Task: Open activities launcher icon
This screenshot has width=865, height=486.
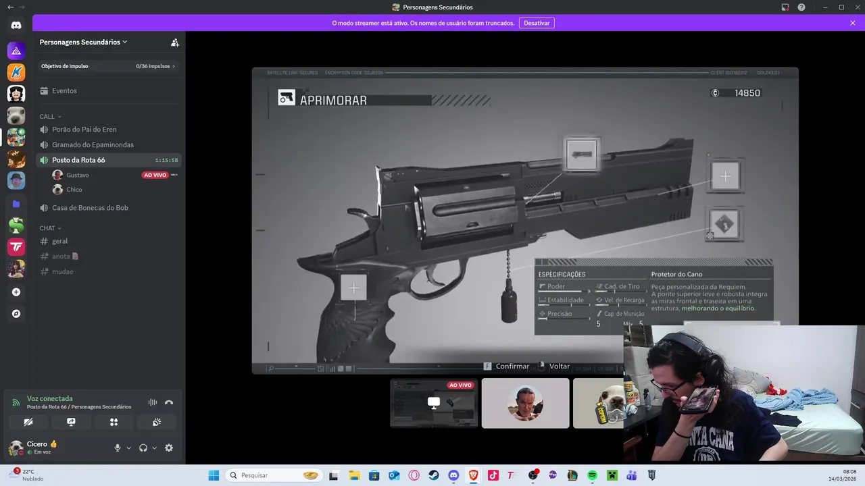Action: pos(114,422)
